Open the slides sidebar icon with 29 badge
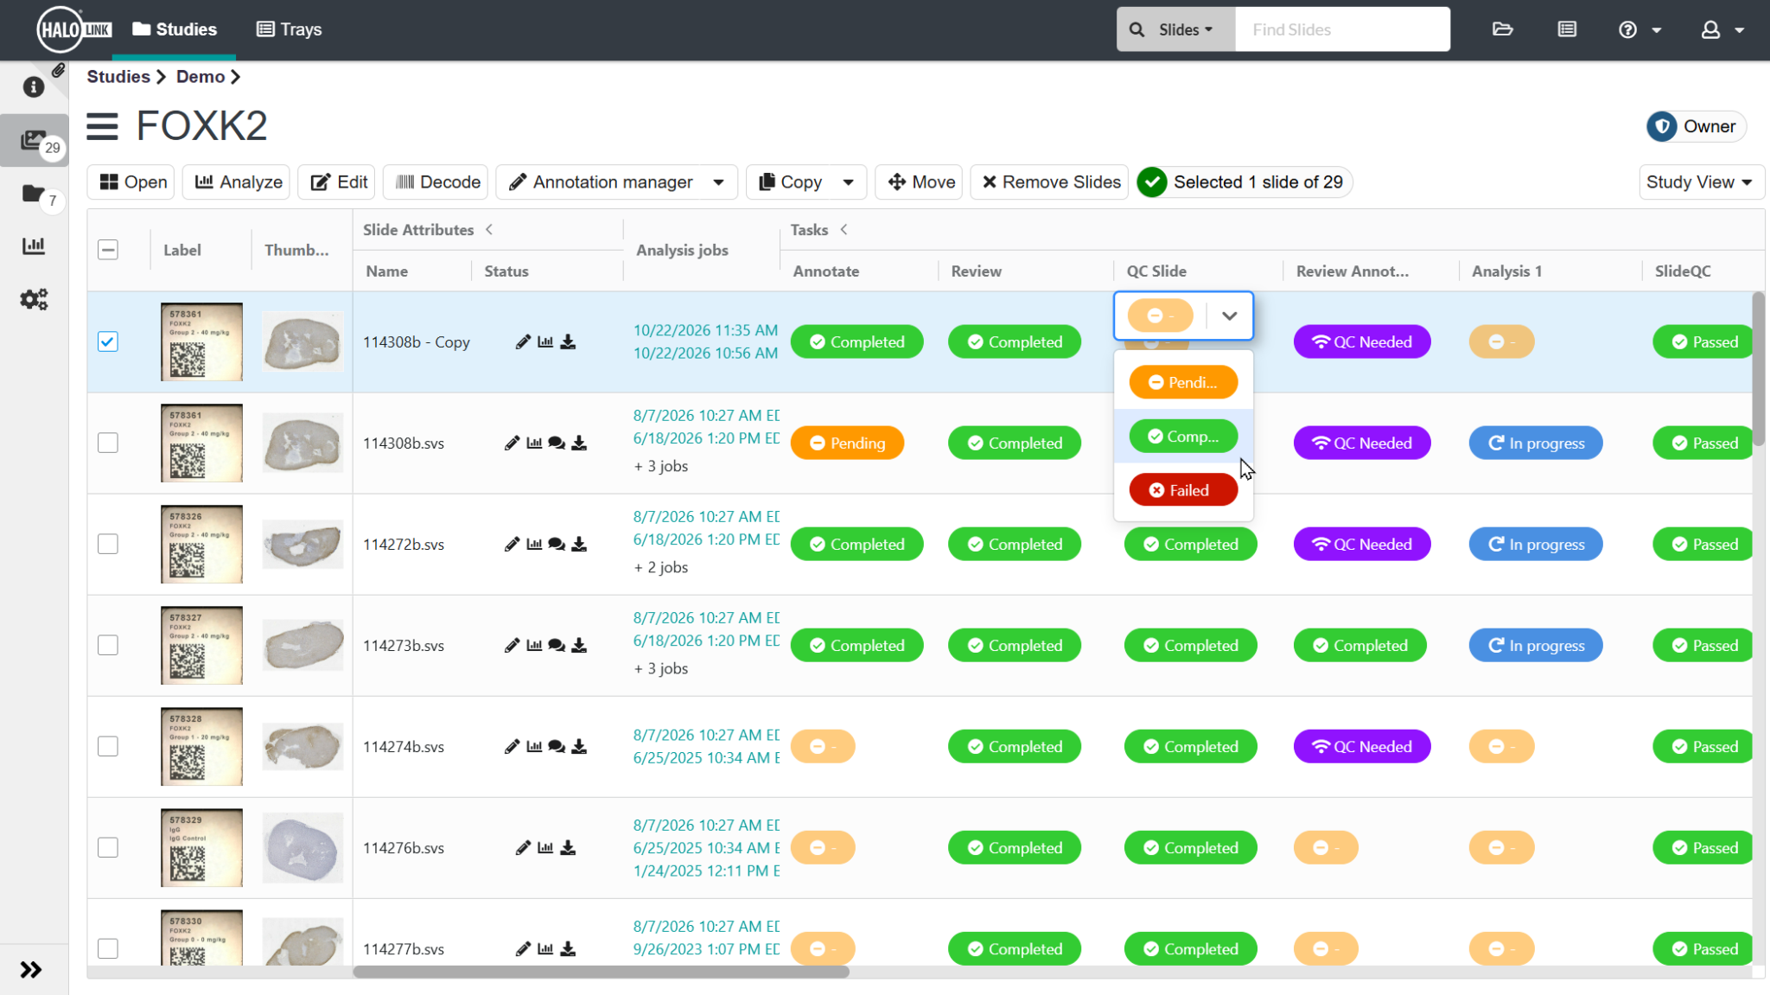 pos(34,140)
